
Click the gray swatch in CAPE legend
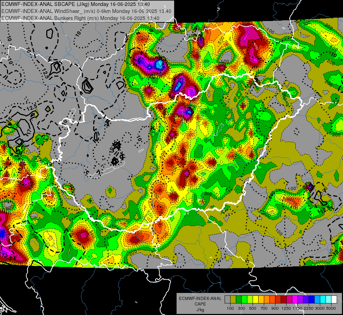(227, 300)
